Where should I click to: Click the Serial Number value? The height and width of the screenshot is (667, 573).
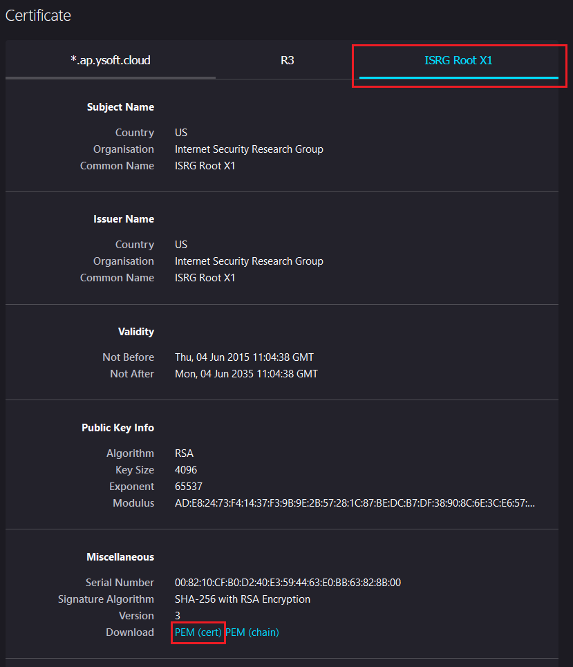point(288,583)
